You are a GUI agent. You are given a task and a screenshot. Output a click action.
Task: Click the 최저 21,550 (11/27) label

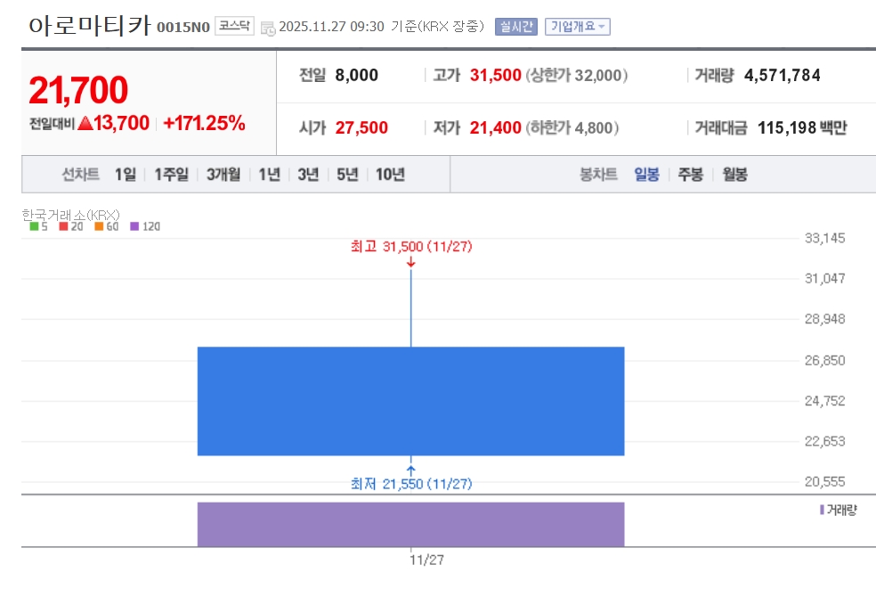(411, 484)
